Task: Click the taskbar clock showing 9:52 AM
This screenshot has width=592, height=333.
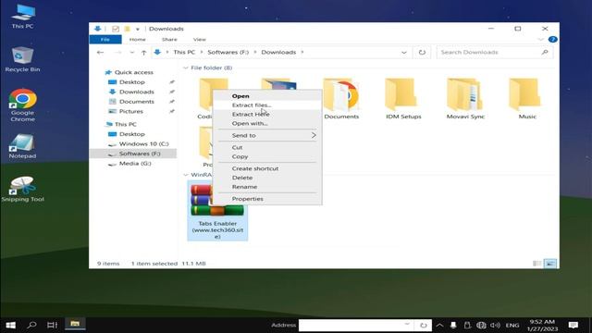Action: point(542,325)
